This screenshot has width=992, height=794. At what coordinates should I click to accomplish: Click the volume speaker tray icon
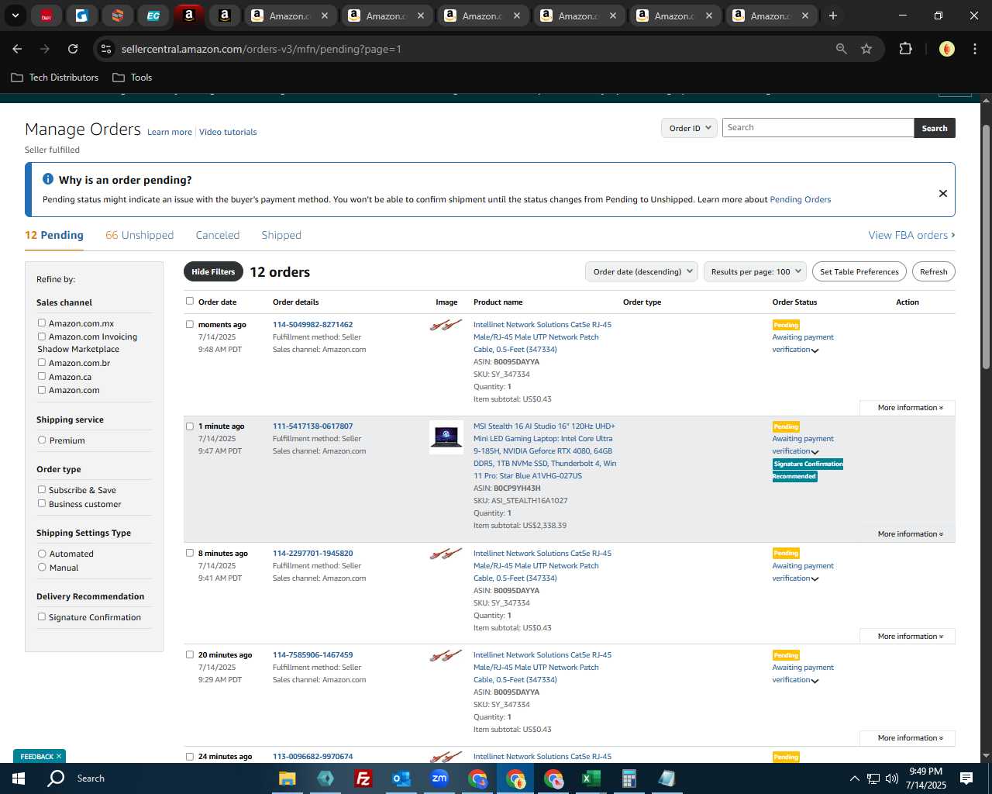[892, 778]
